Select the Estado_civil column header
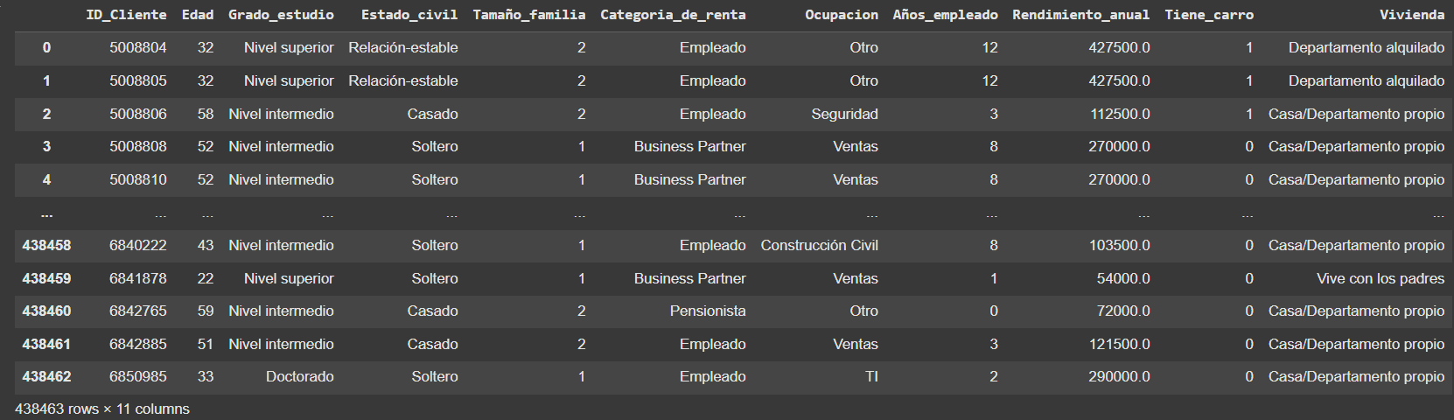 click(409, 15)
